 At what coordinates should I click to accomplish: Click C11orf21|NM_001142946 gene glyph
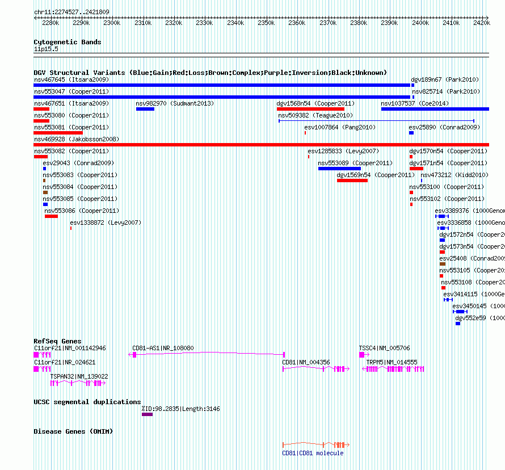click(42, 355)
